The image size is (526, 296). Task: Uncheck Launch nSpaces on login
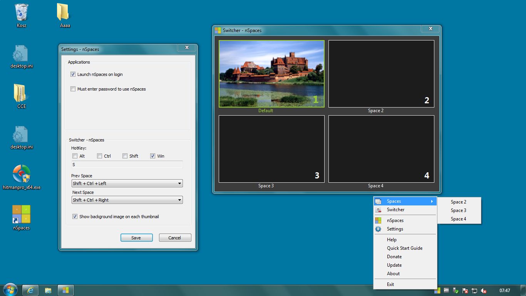pyautogui.click(x=73, y=74)
